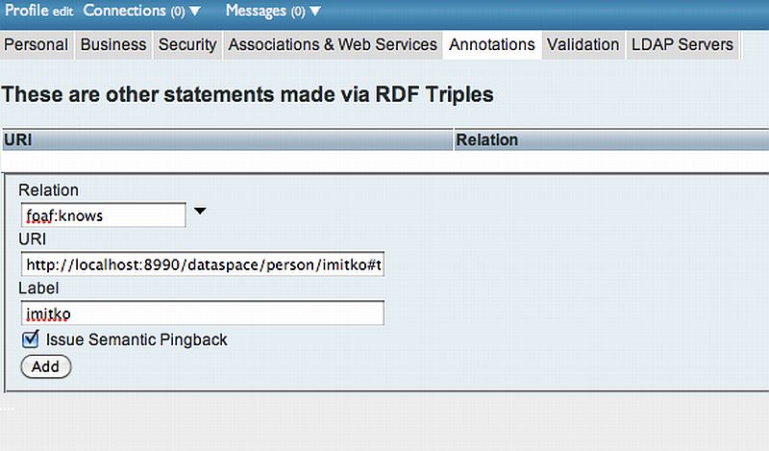Open the Messages dropdown menu

pyautogui.click(x=273, y=11)
